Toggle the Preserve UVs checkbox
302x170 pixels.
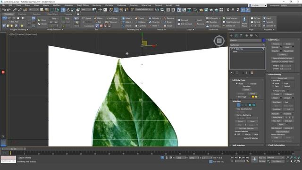[x=273, y=91]
